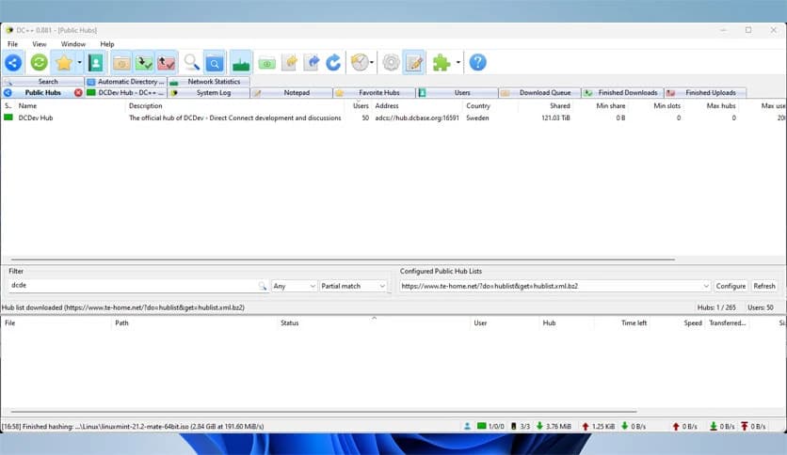Switch to the Finished Uploads tab
Screen dimensions: 787x455
click(705, 93)
